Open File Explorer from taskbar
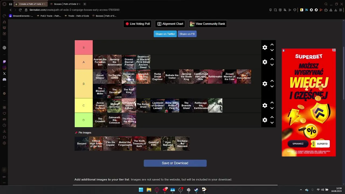 pyautogui.click(x=149, y=190)
